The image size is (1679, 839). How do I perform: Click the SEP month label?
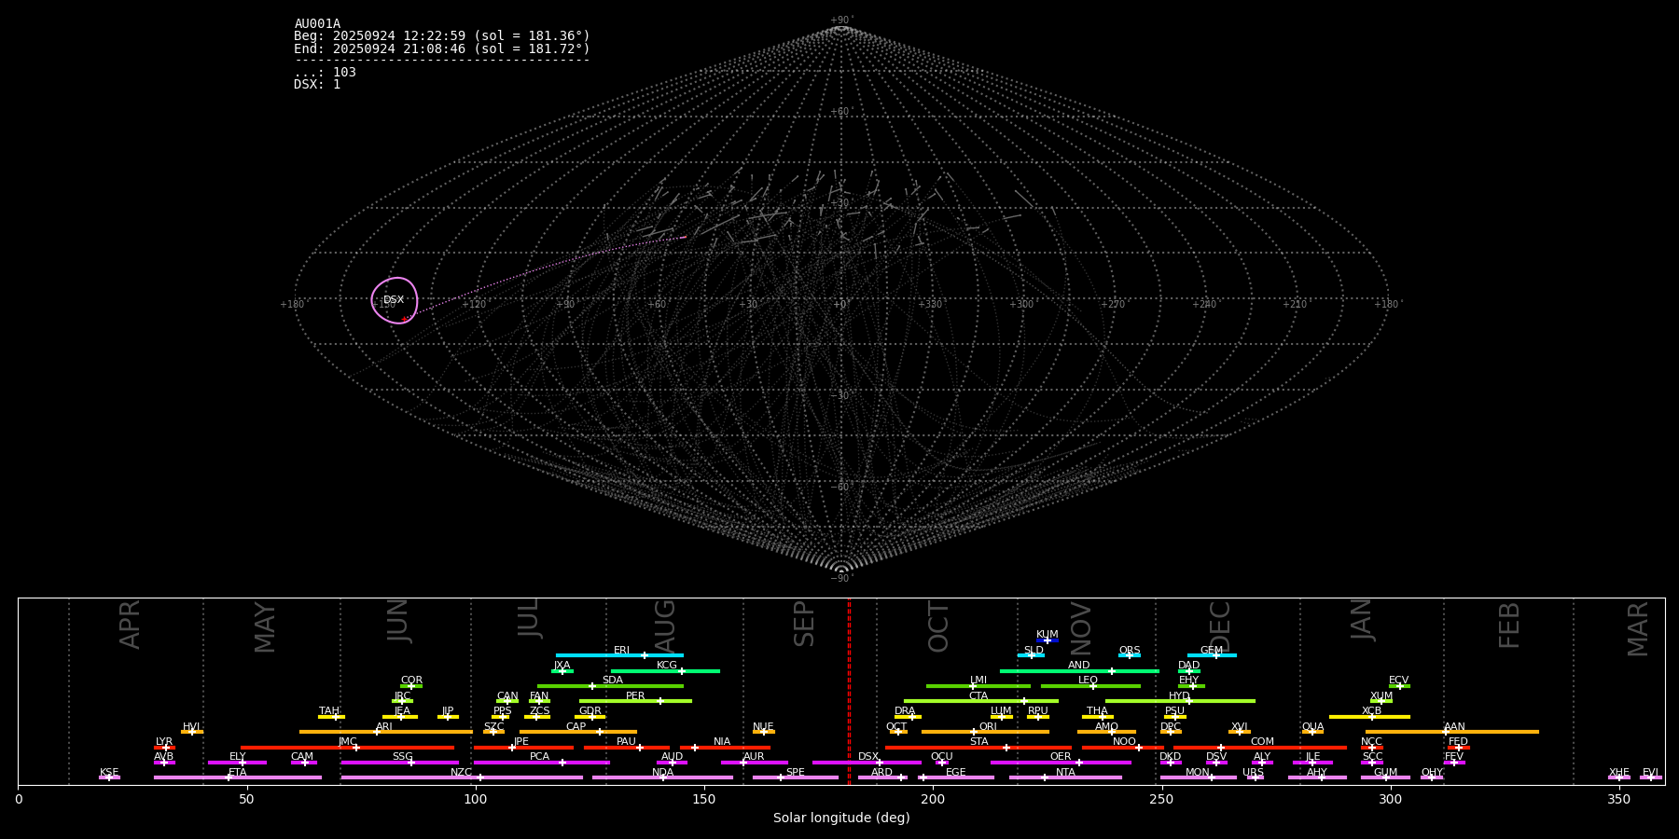click(x=804, y=624)
